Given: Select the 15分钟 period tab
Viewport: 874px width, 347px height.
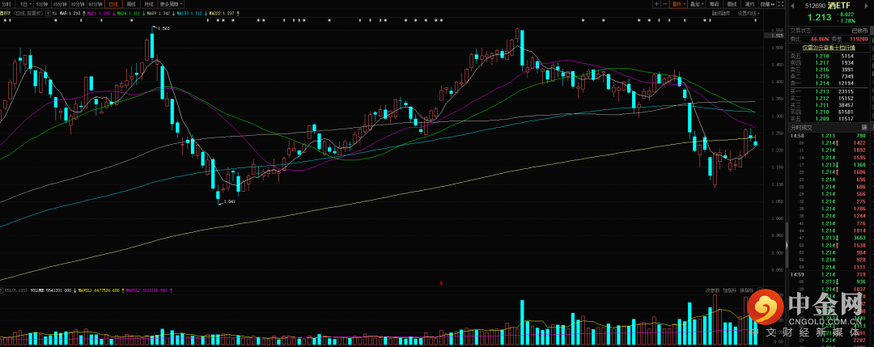Looking at the screenshot, I should (60, 4).
